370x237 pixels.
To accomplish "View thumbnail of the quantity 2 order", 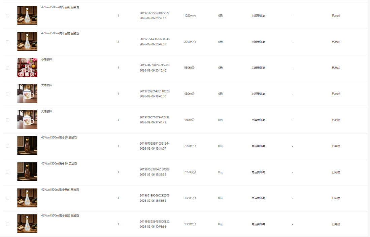I will pyautogui.click(x=27, y=42).
